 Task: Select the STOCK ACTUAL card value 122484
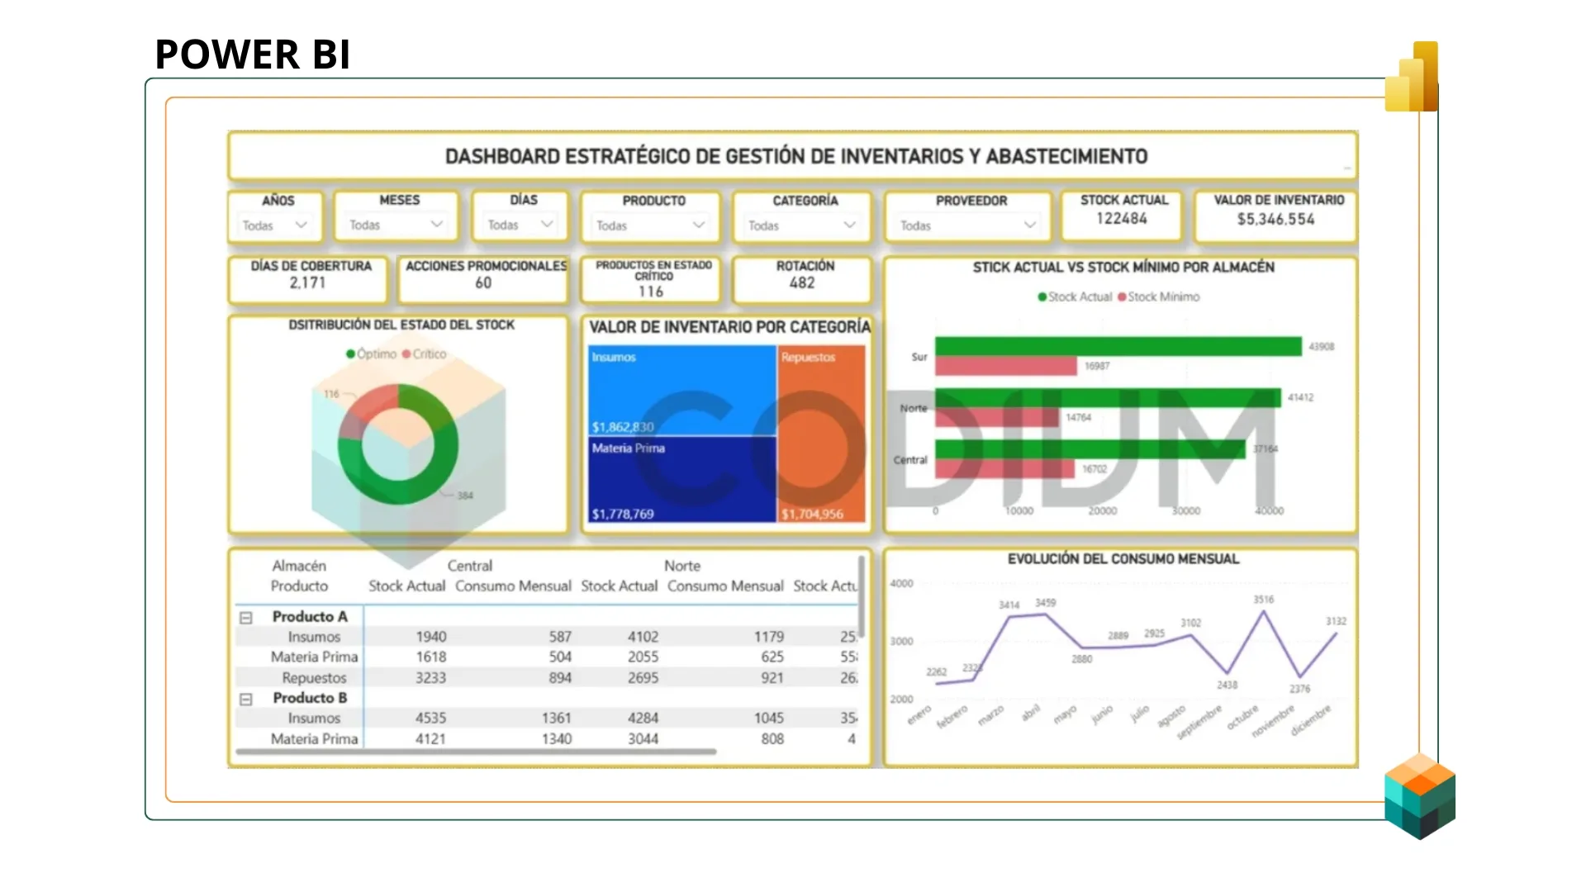pyautogui.click(x=1122, y=219)
